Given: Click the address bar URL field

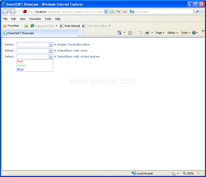Looking at the screenshot, I should (65, 12).
